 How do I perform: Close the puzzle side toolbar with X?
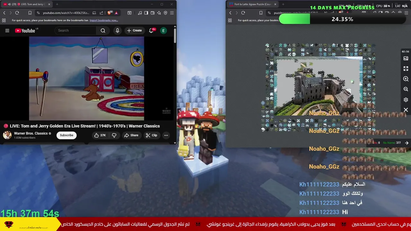(x=406, y=110)
